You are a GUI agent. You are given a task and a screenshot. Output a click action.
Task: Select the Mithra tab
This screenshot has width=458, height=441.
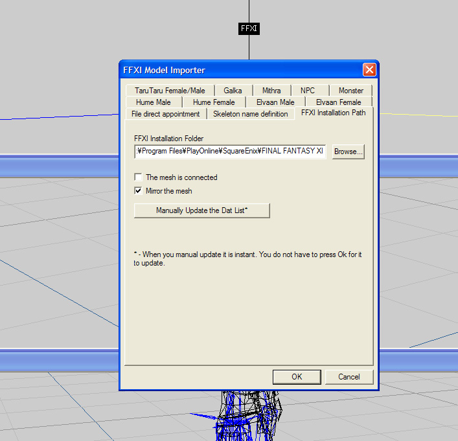[x=271, y=91]
